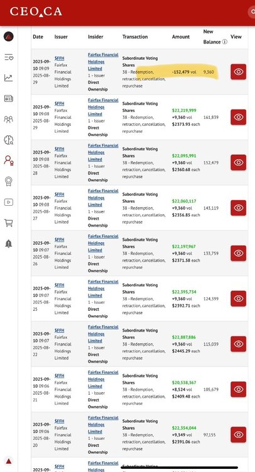Open the insider person-lock icon

(8, 160)
